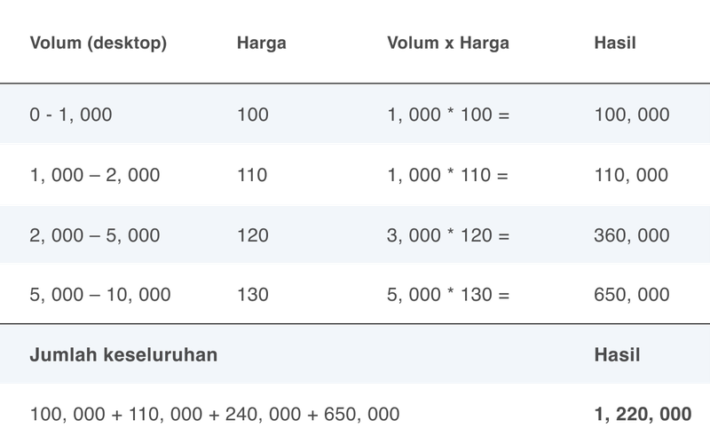Select the price cell showing 120
Image resolution: width=710 pixels, height=444 pixels.
pos(253,235)
